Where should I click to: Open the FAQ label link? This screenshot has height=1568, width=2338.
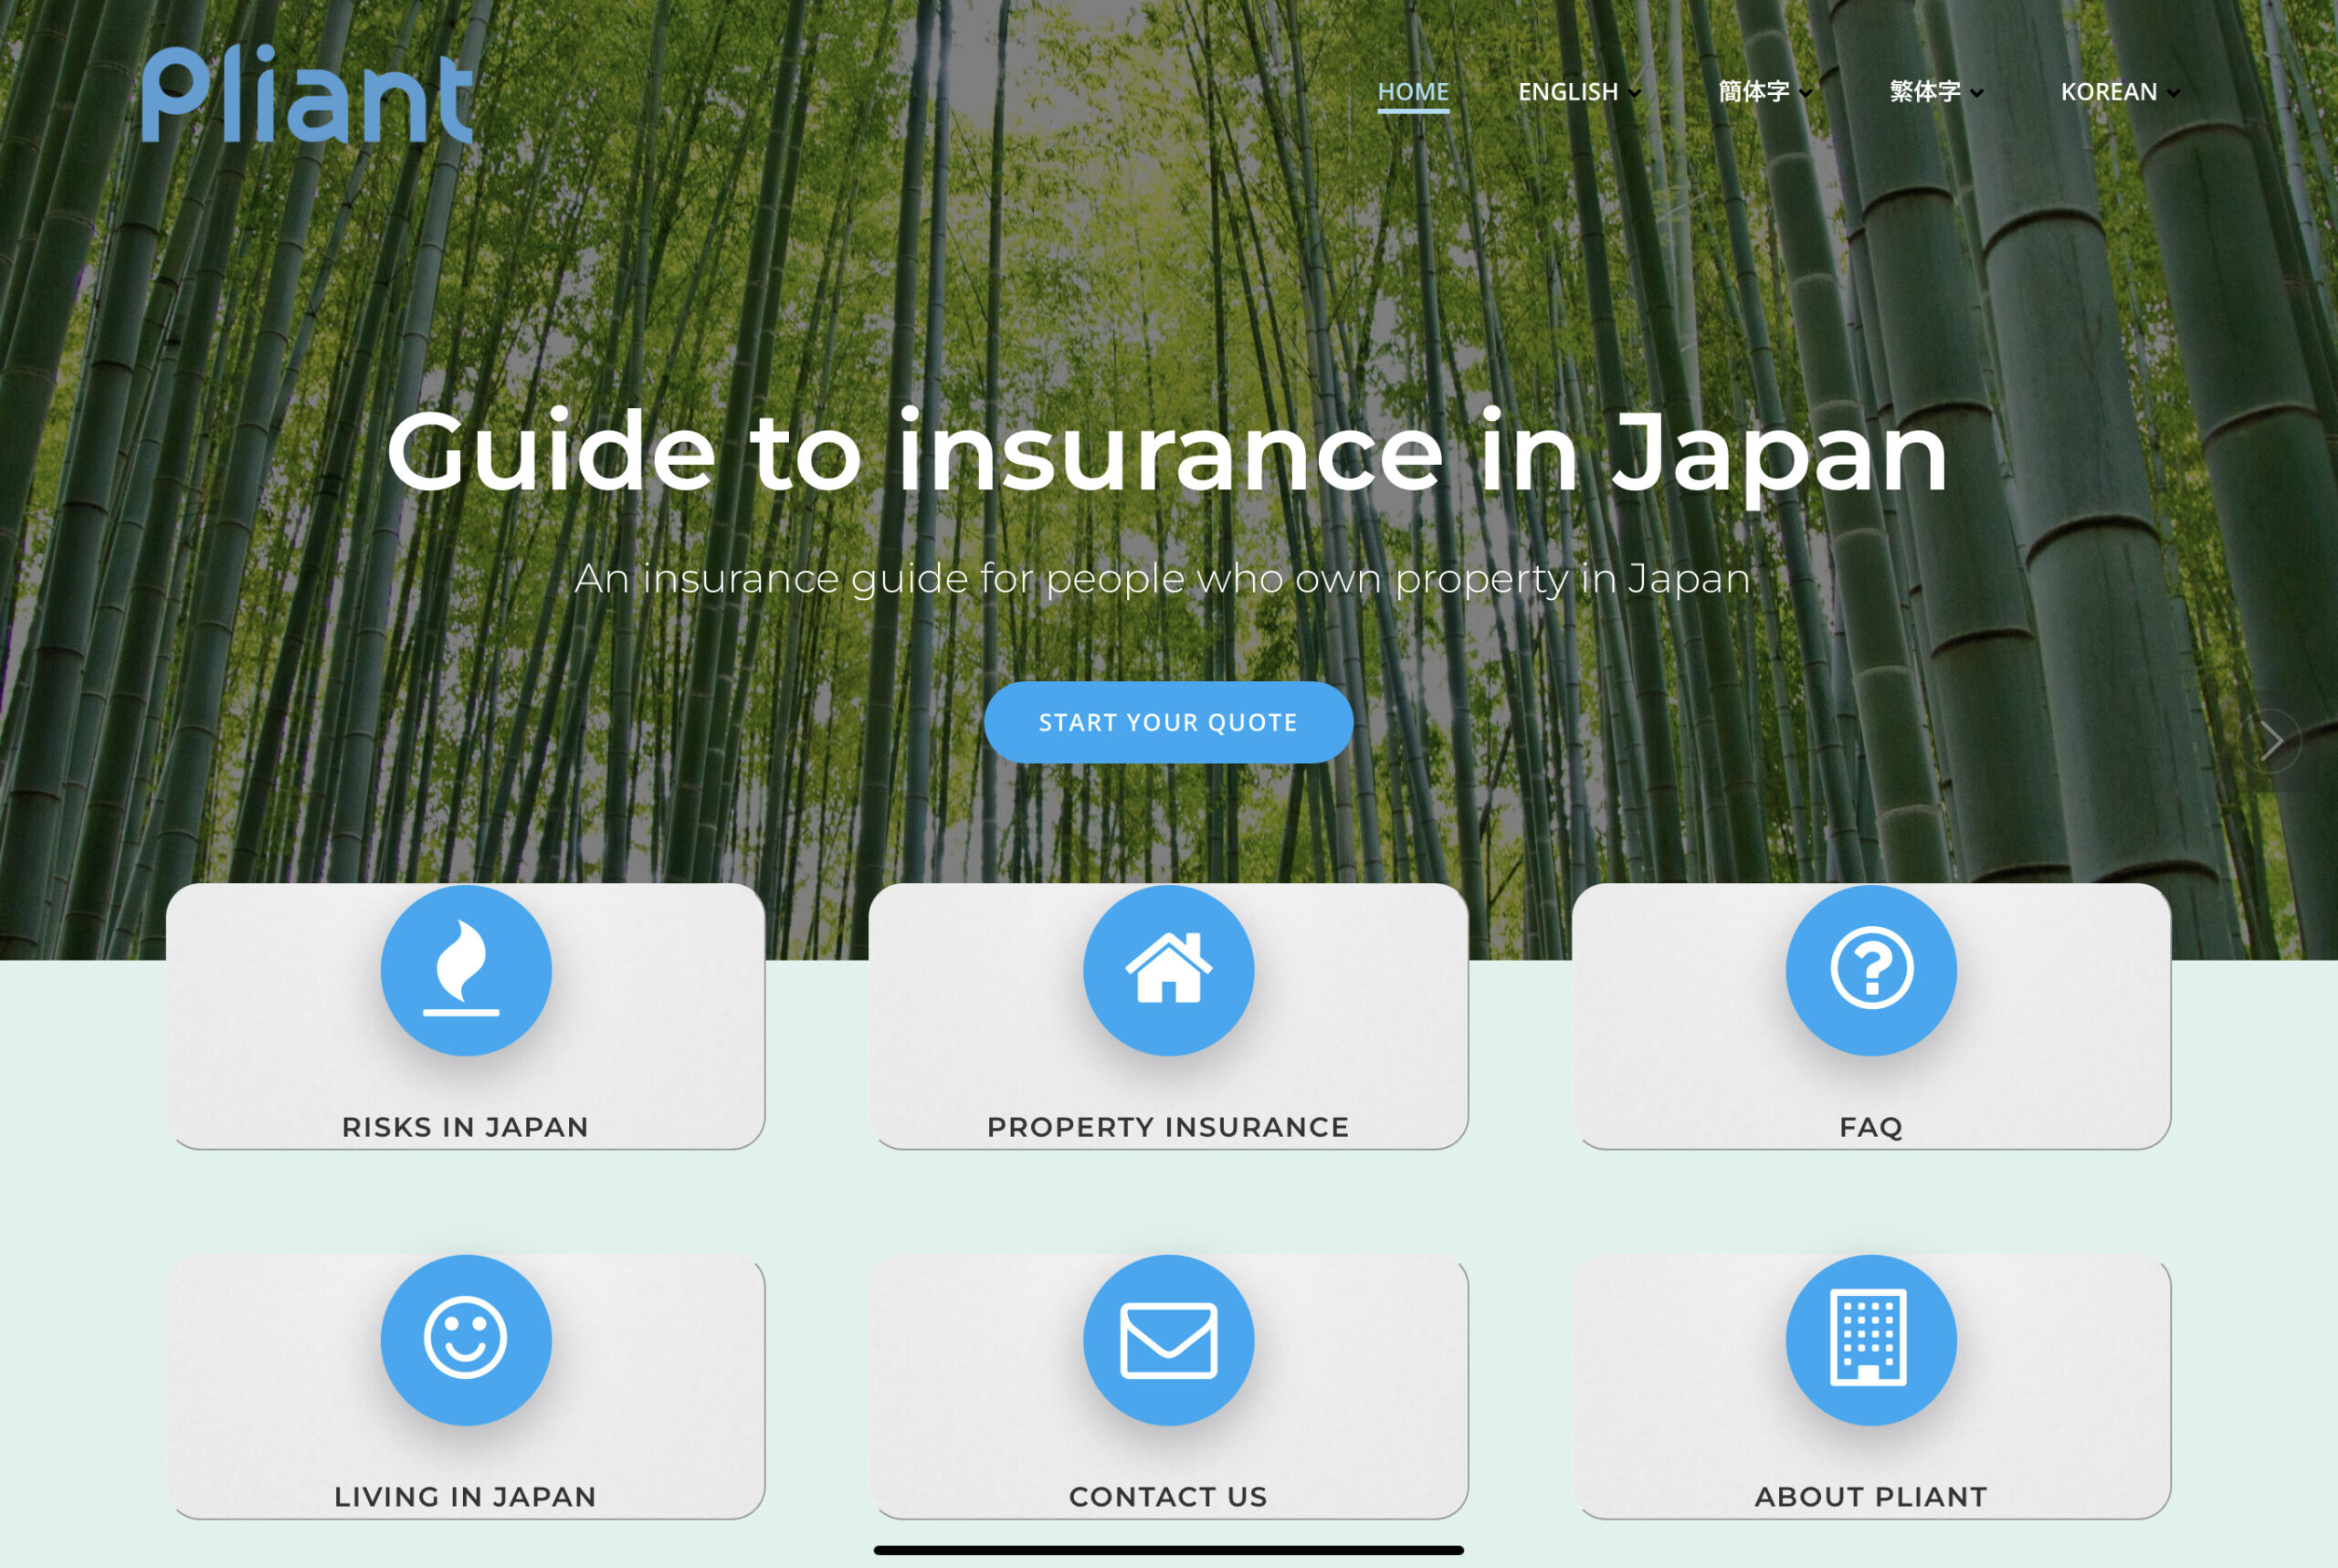click(1871, 1127)
